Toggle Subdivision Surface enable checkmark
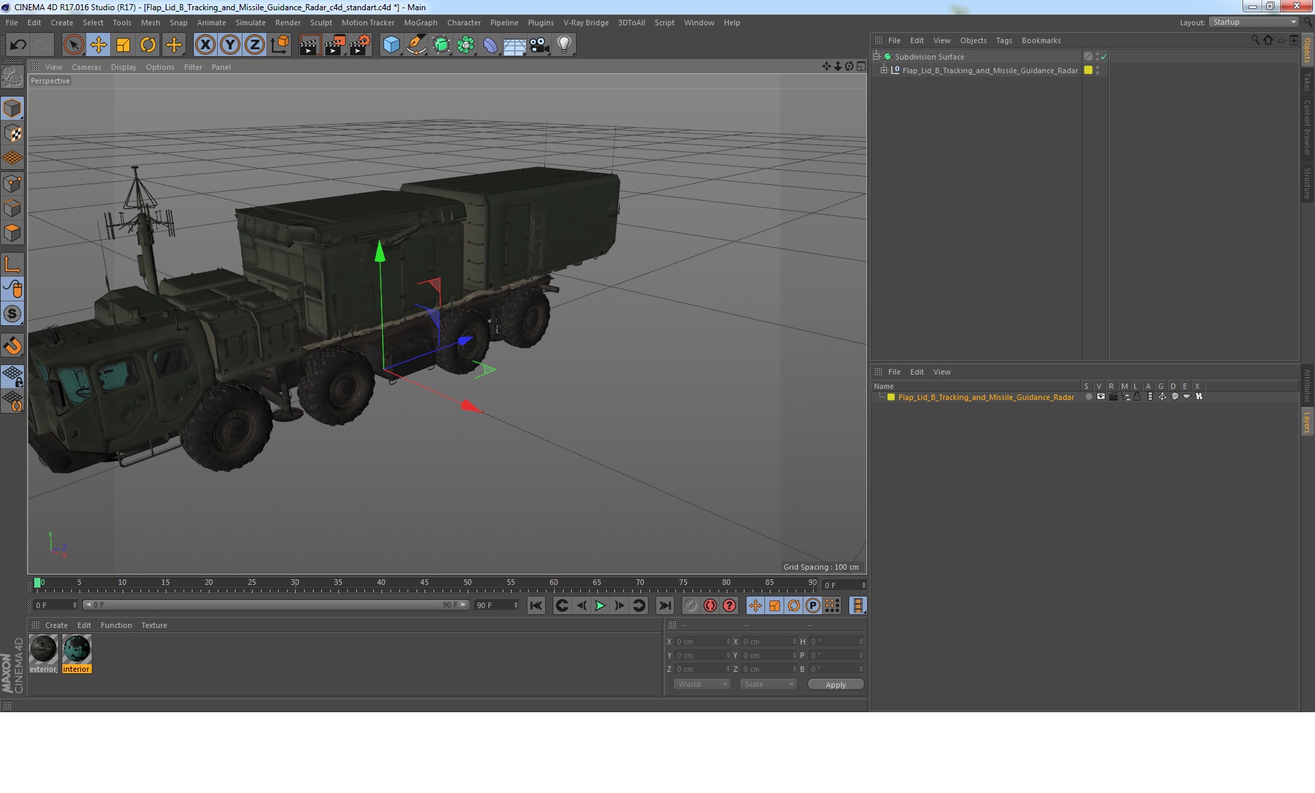1315x793 pixels. (x=1103, y=57)
